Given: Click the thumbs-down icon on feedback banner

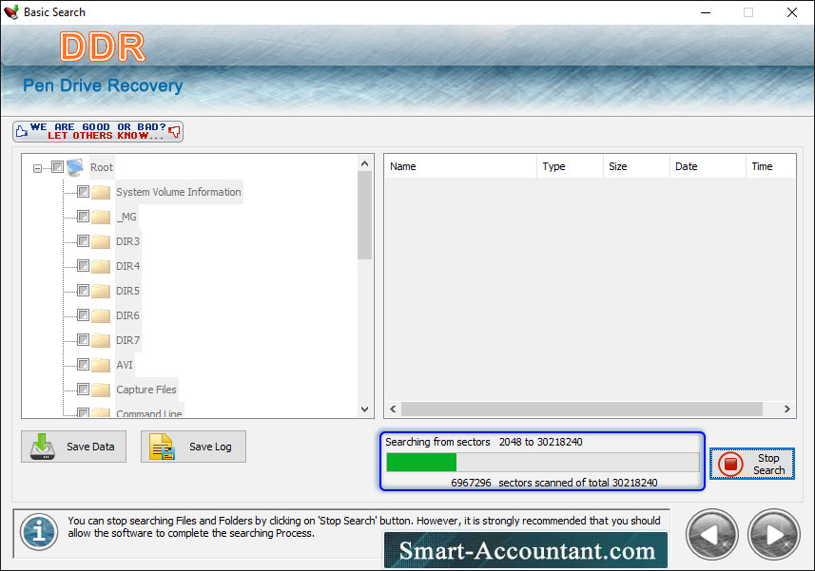Looking at the screenshot, I should 175,131.
